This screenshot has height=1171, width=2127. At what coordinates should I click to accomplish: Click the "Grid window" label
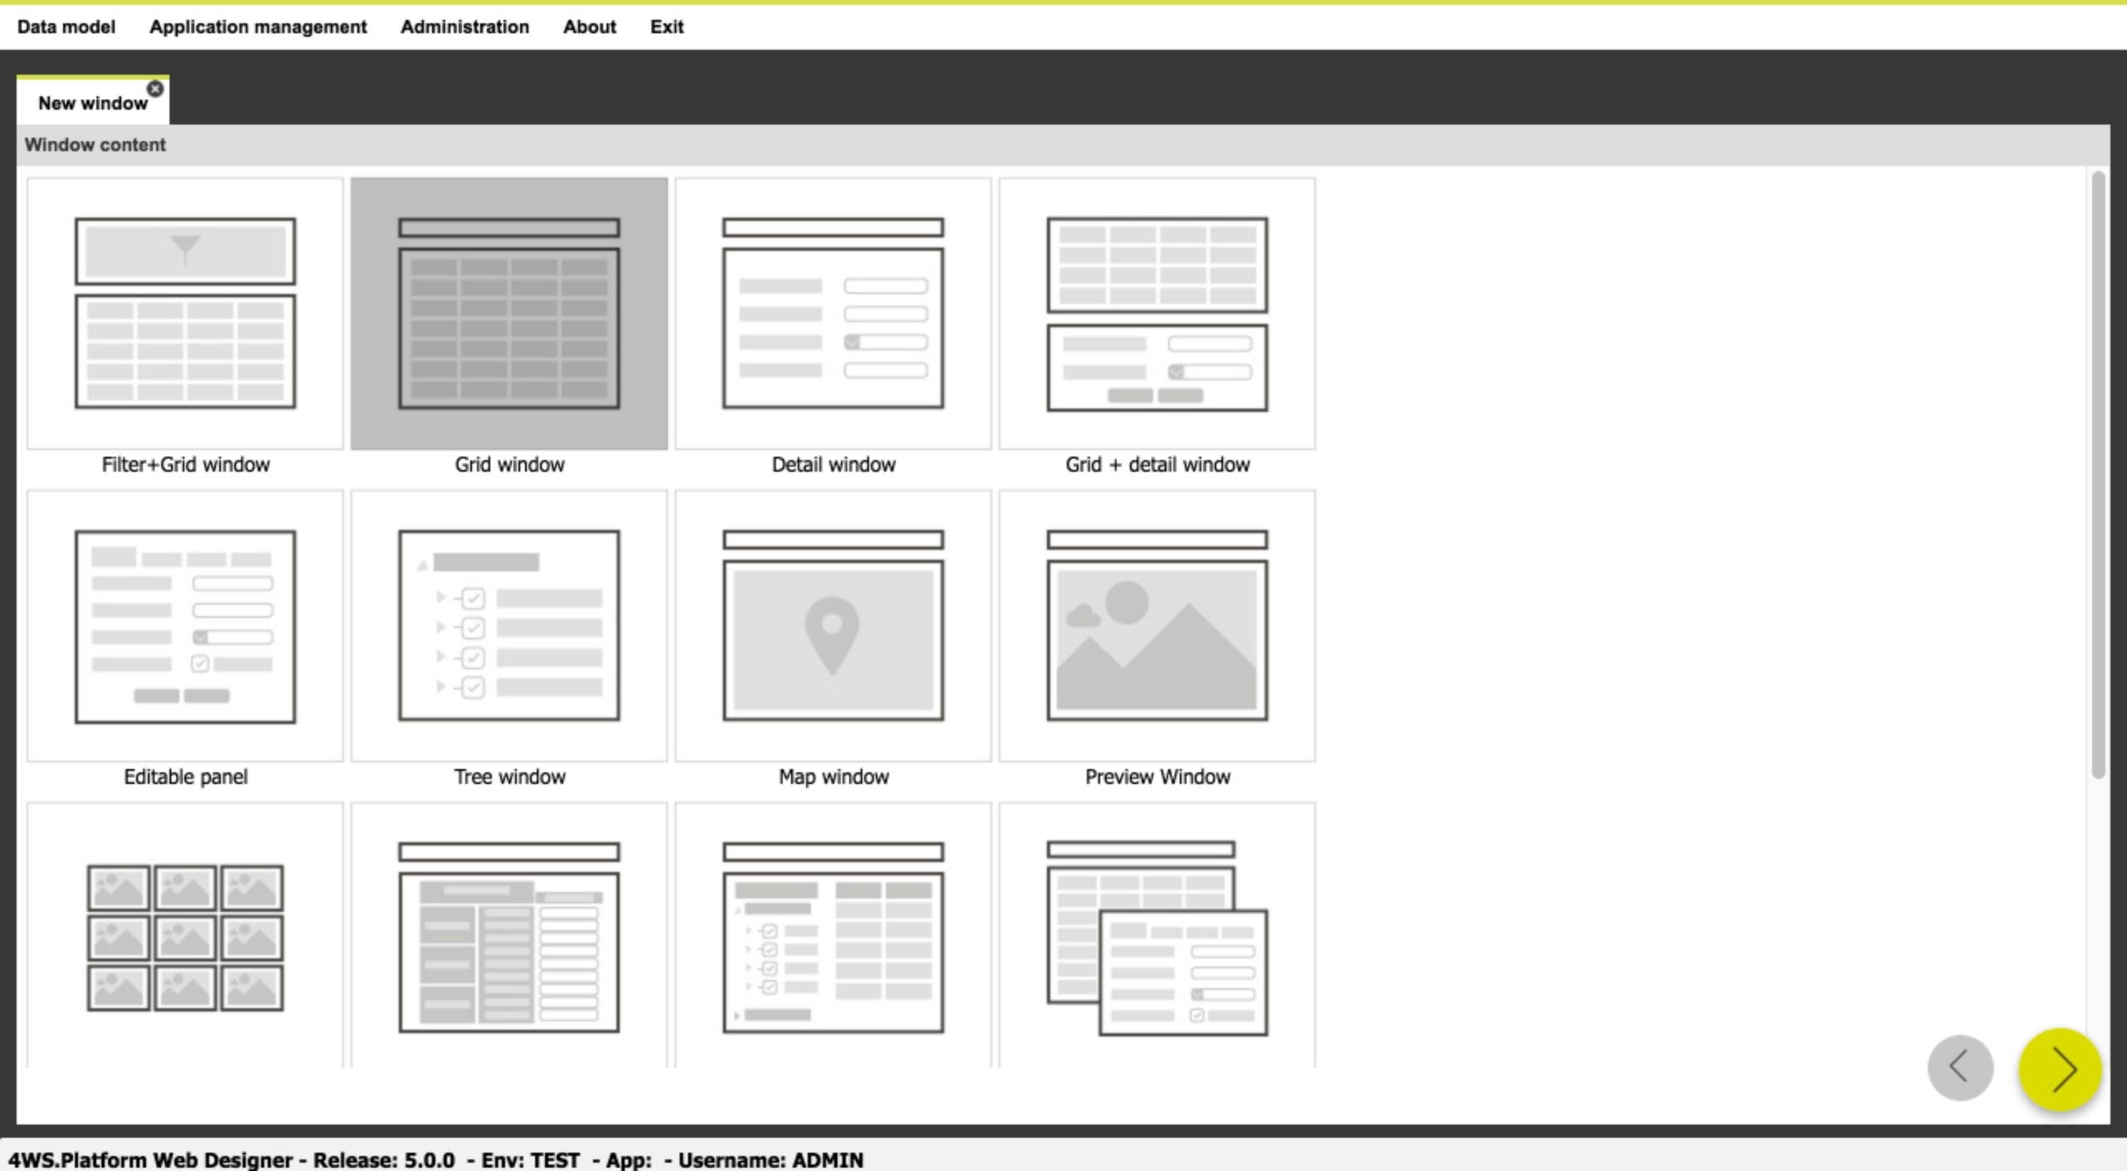pyautogui.click(x=509, y=464)
